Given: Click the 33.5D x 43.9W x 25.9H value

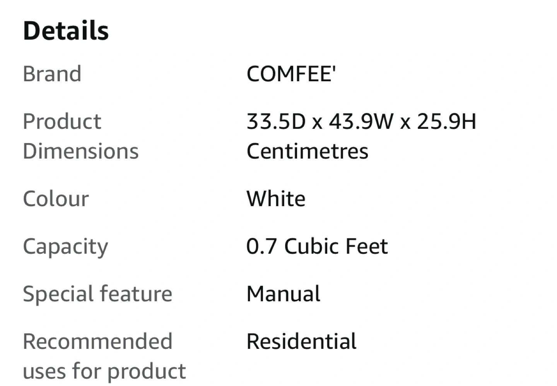Looking at the screenshot, I should 361,121.
